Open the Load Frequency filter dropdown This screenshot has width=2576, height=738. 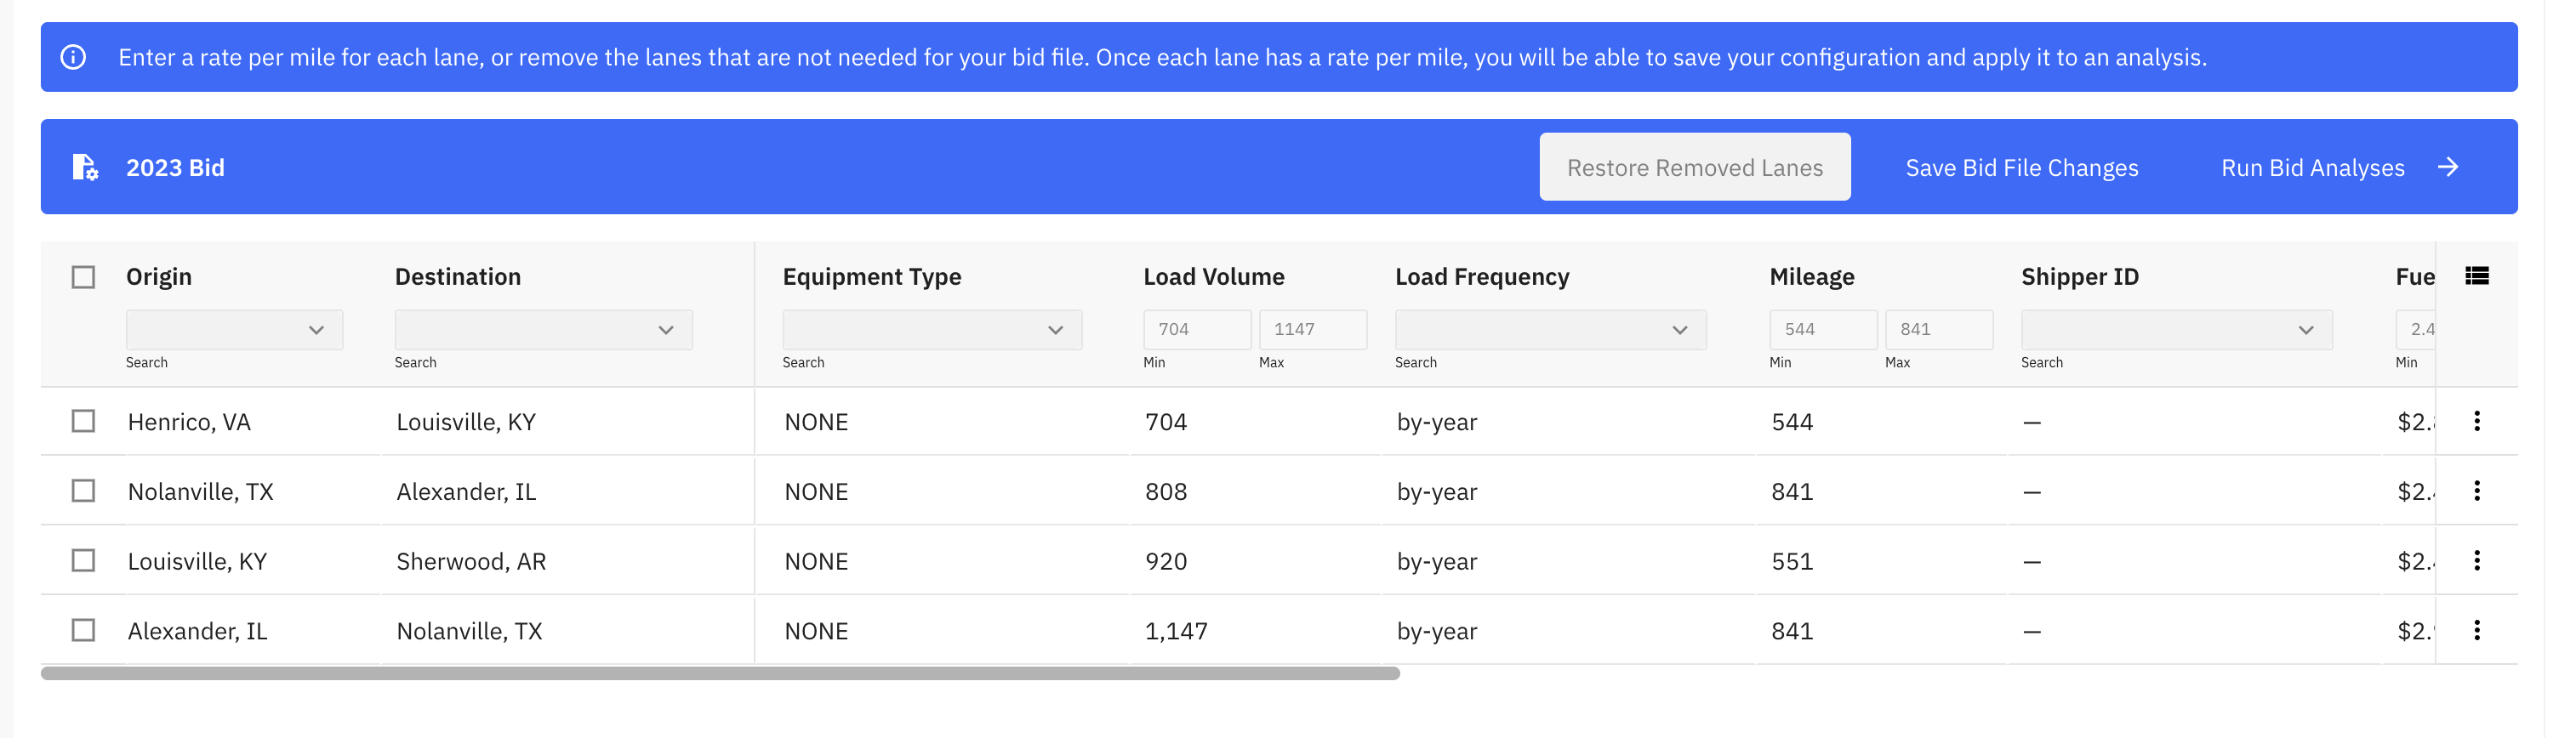tap(1550, 330)
